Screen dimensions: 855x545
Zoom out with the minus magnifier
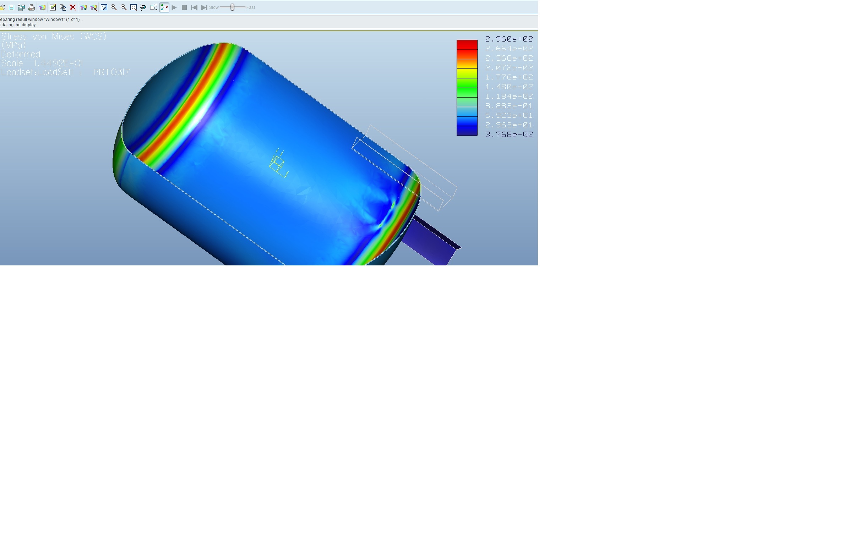coord(124,7)
